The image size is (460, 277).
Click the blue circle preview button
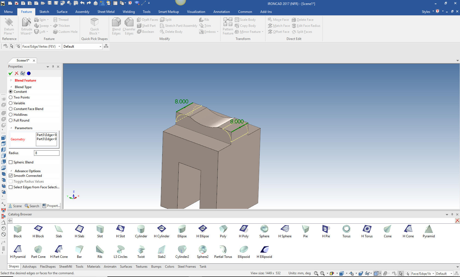point(29,73)
